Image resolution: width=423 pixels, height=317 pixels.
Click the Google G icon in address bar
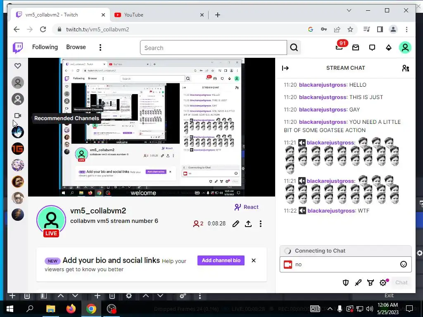[x=311, y=29]
